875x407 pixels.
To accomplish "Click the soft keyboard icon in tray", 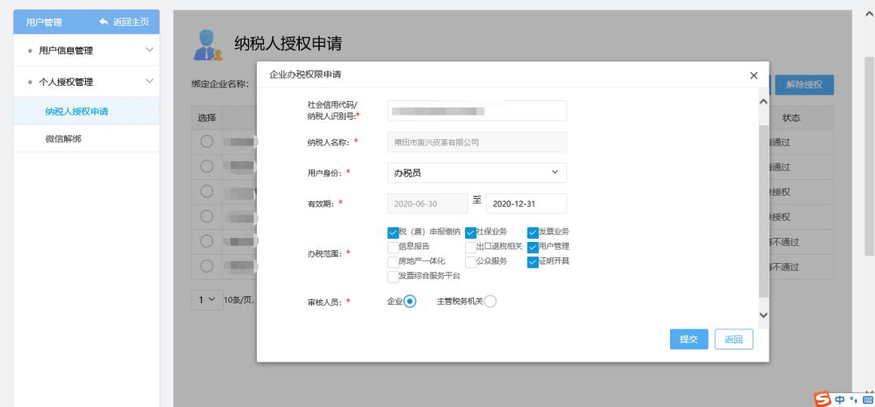I will (867, 400).
